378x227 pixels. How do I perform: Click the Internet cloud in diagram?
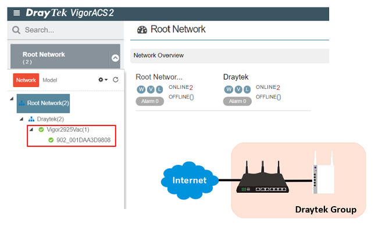pos(190,180)
